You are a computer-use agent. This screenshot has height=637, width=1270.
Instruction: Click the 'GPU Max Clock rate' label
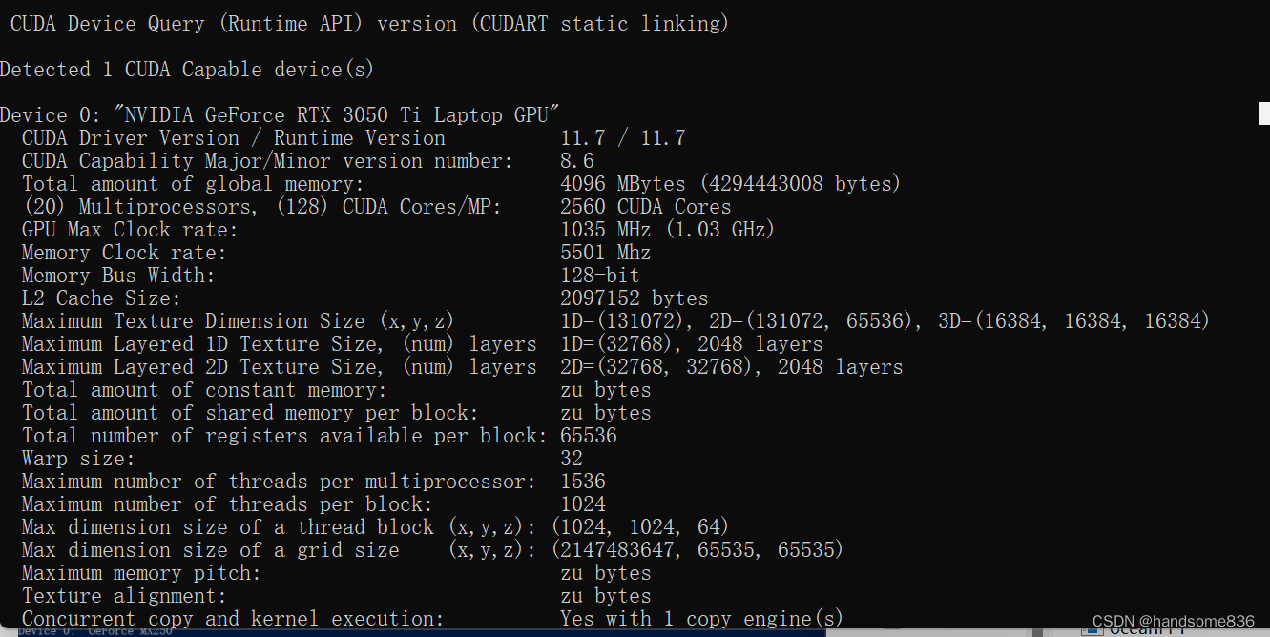point(130,230)
